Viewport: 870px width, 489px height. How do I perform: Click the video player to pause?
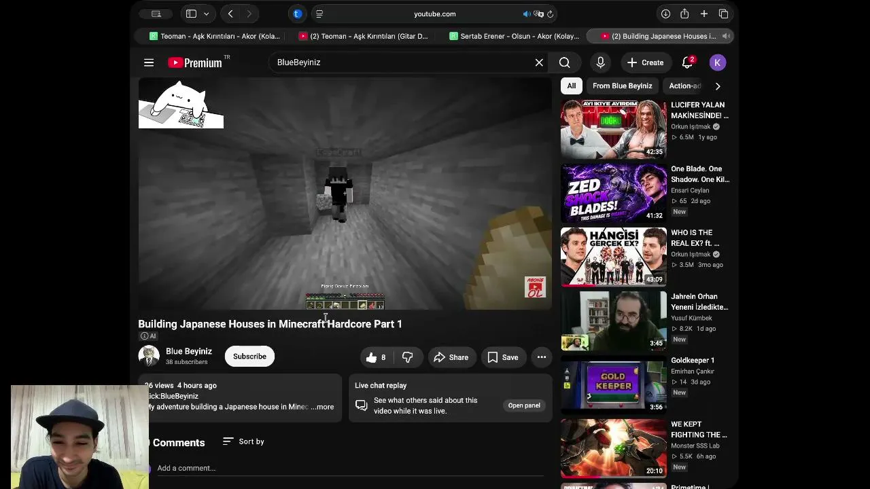tap(345, 194)
